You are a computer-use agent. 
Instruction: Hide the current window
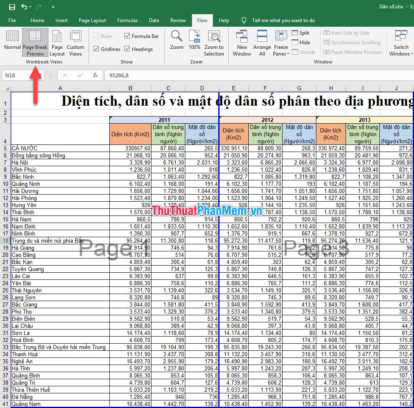point(301,42)
